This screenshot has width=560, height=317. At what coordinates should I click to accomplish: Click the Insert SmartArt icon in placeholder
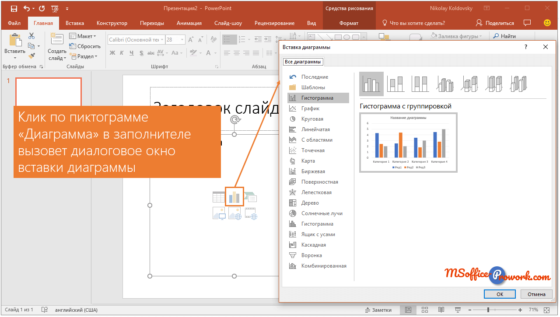point(251,197)
